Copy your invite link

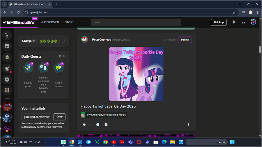tap(59, 117)
